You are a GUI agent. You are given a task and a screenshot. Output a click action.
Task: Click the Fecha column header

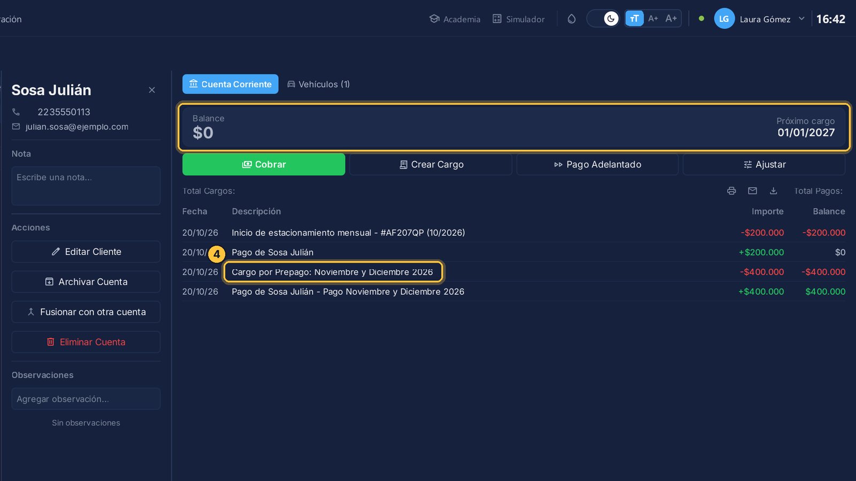tap(195, 211)
